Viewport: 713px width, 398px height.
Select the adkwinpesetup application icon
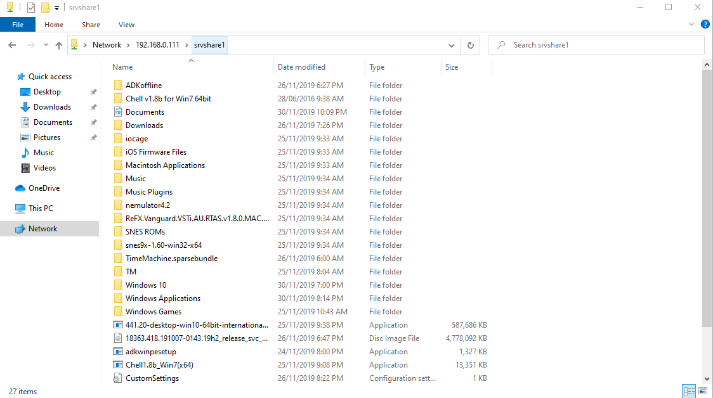click(x=118, y=352)
